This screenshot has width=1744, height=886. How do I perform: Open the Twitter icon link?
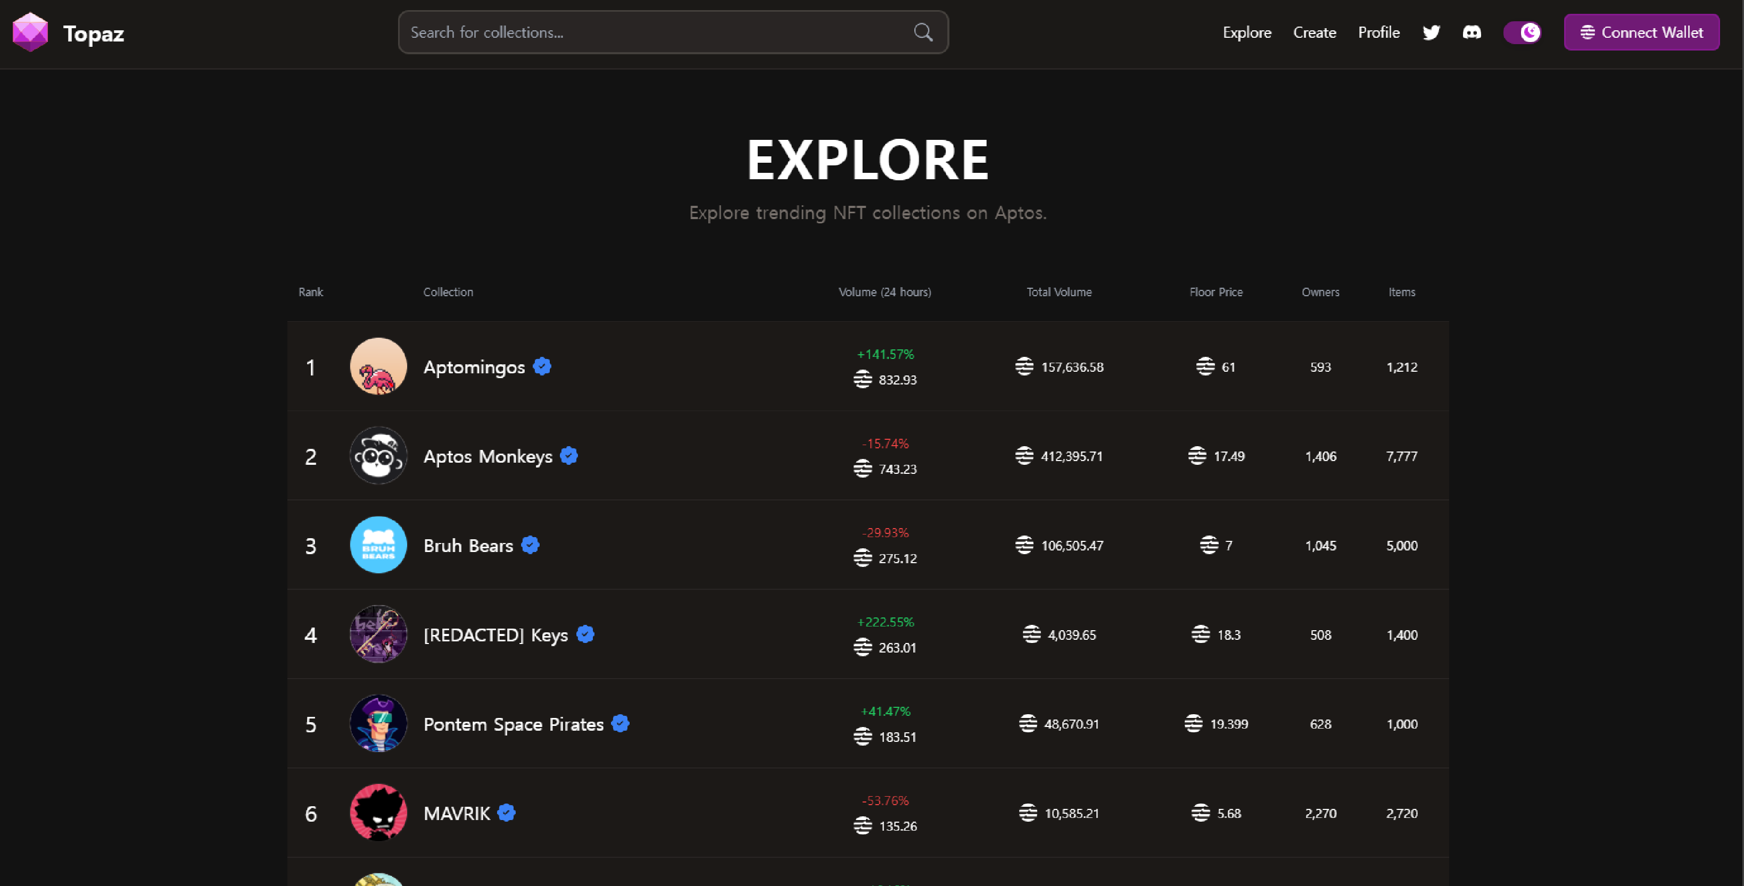point(1431,32)
